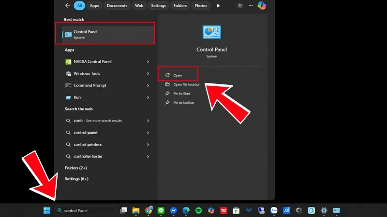Click Task View icon on taskbar

[x=124, y=210]
